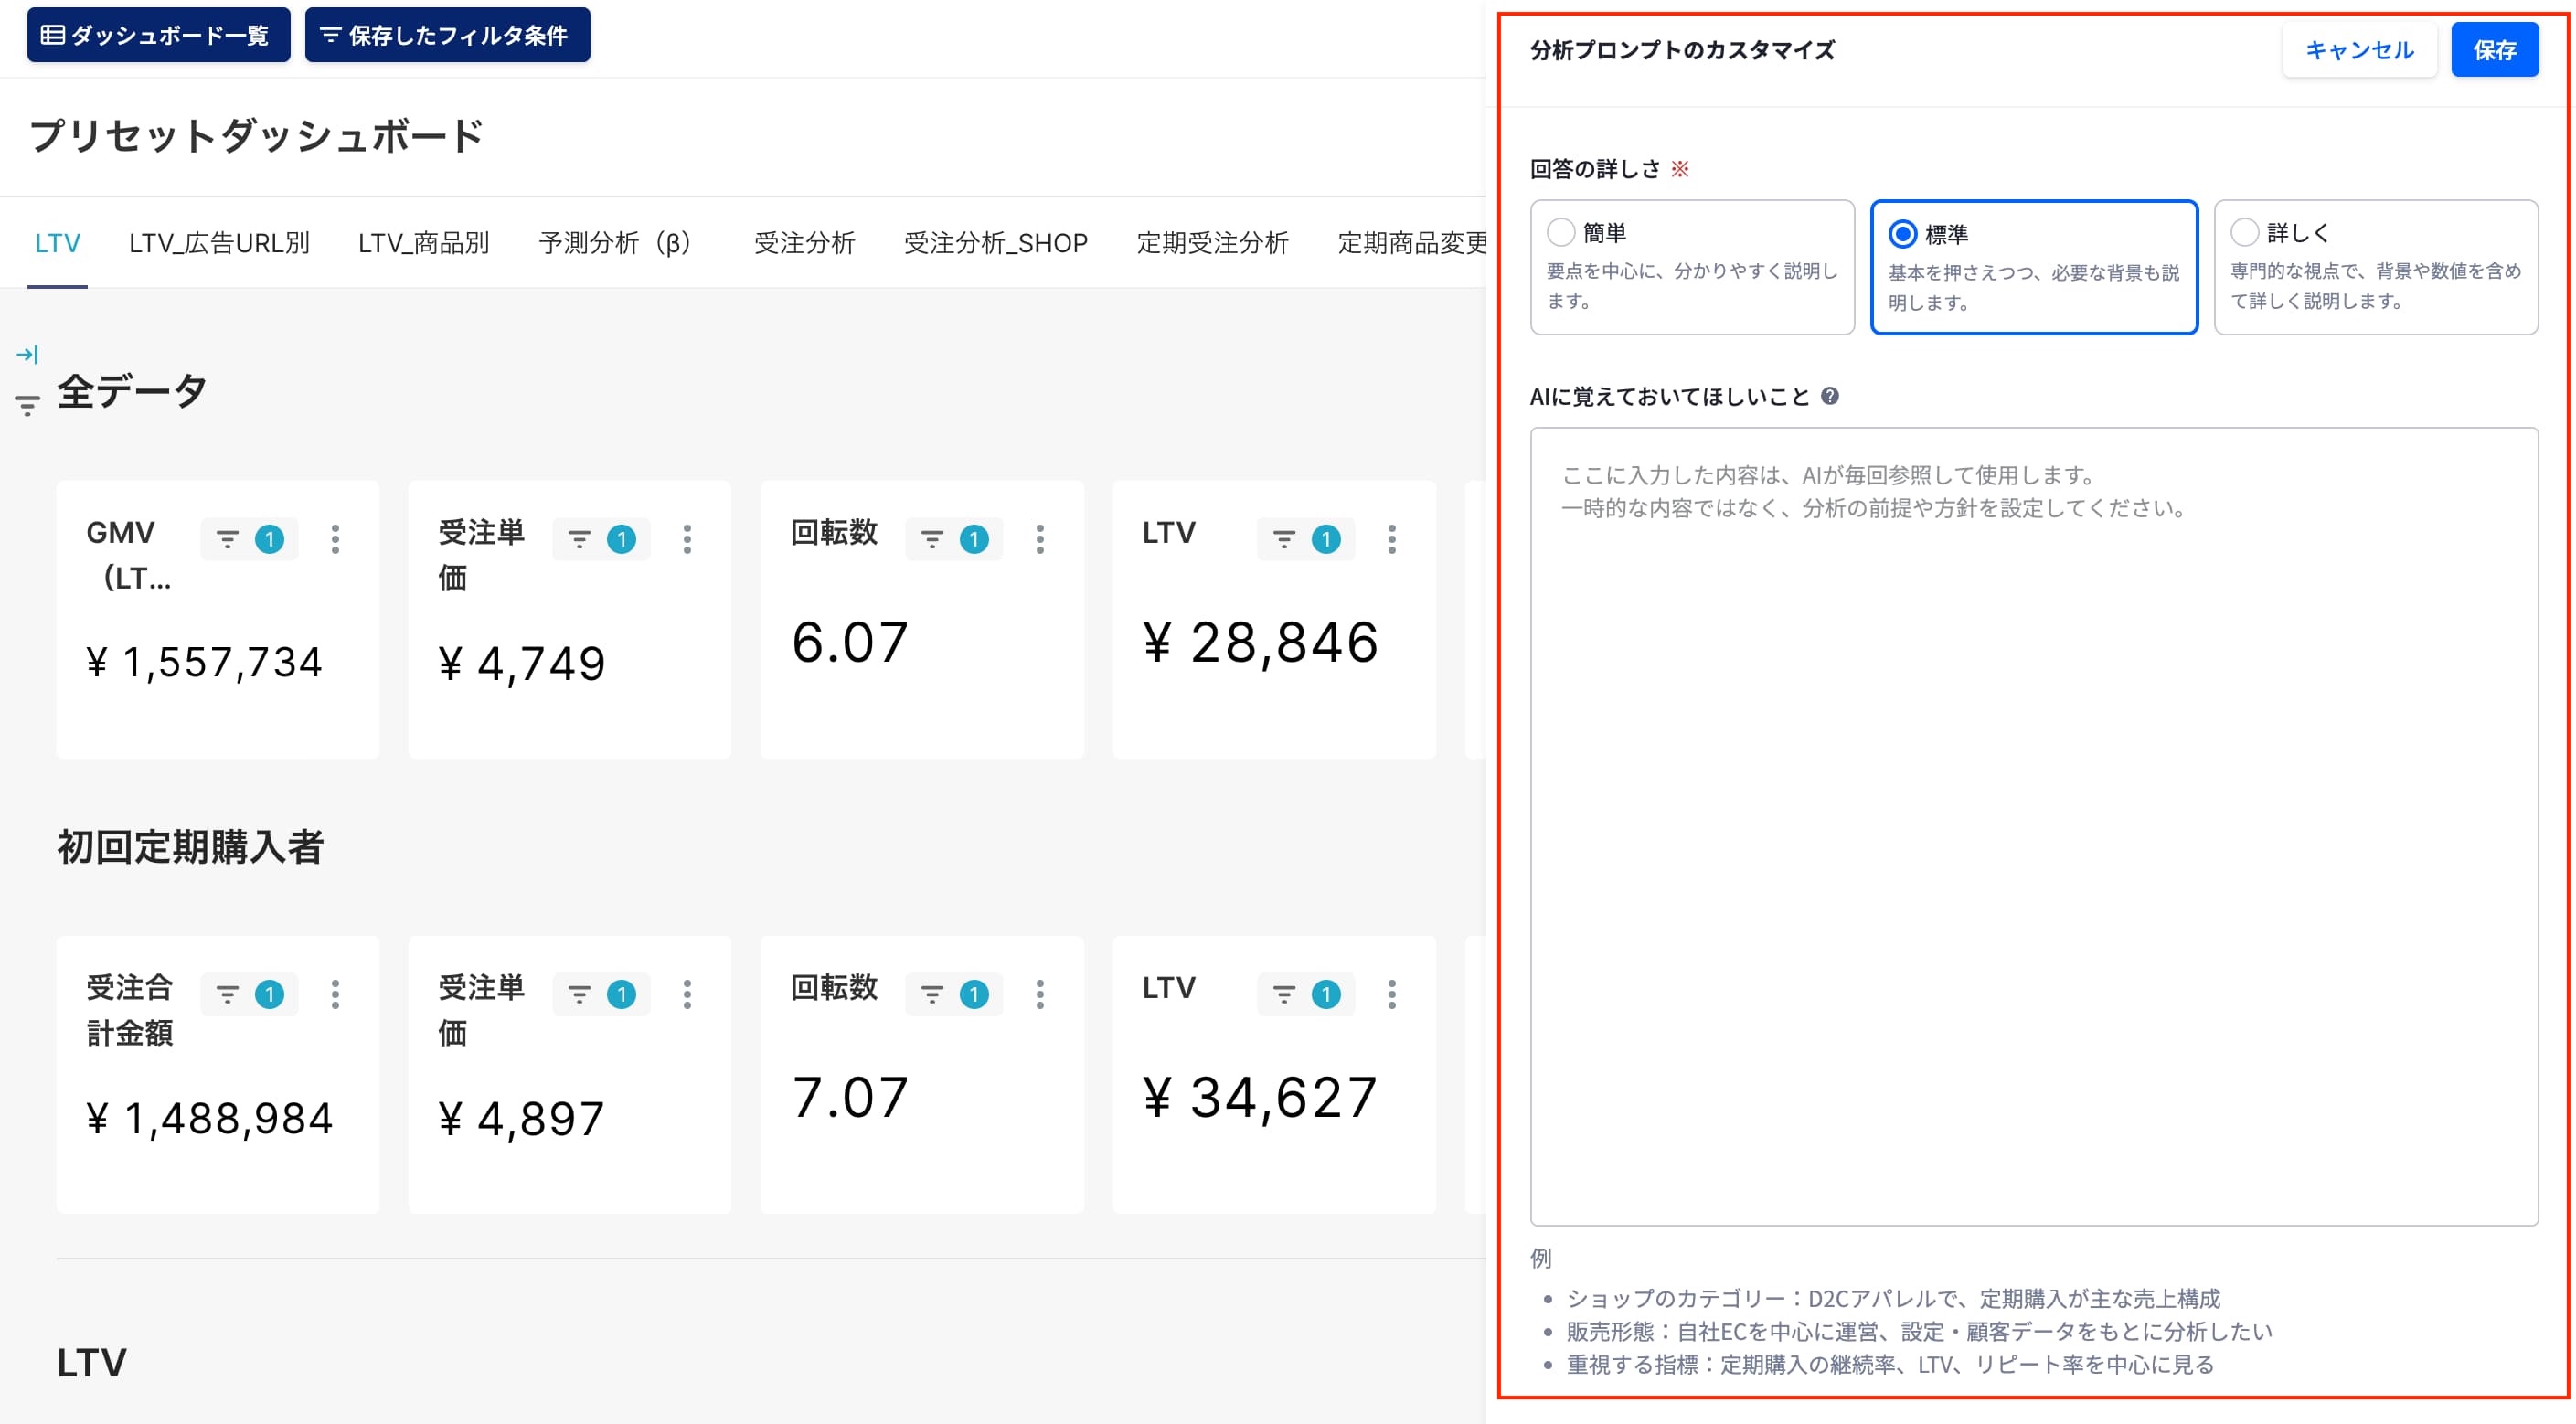Select the 詳しく answer detail option
This screenshot has width=2576, height=1424.
[2376, 267]
